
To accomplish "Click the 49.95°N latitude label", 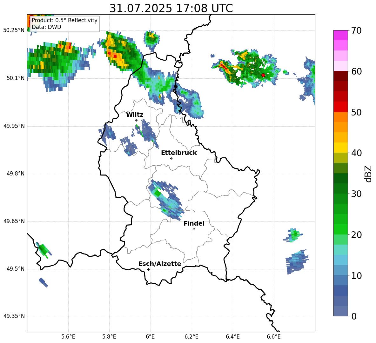I will [14, 126].
